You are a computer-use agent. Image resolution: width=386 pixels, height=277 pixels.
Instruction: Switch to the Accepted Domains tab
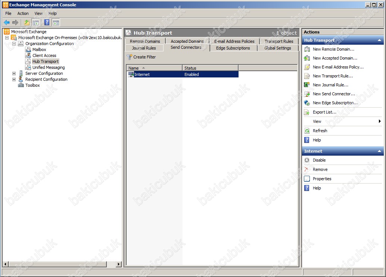tap(187, 41)
